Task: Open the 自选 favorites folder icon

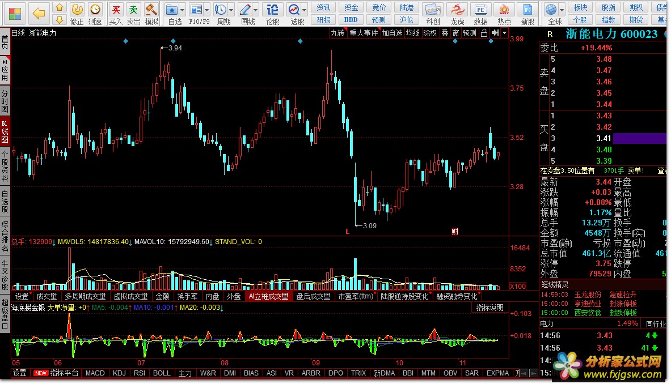Action: (x=172, y=10)
